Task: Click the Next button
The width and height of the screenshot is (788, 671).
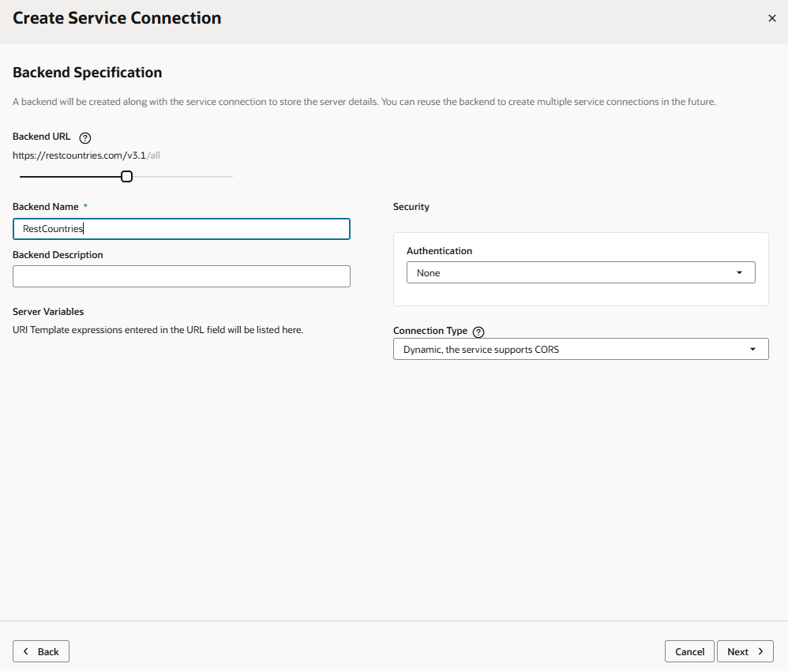Action: click(745, 651)
